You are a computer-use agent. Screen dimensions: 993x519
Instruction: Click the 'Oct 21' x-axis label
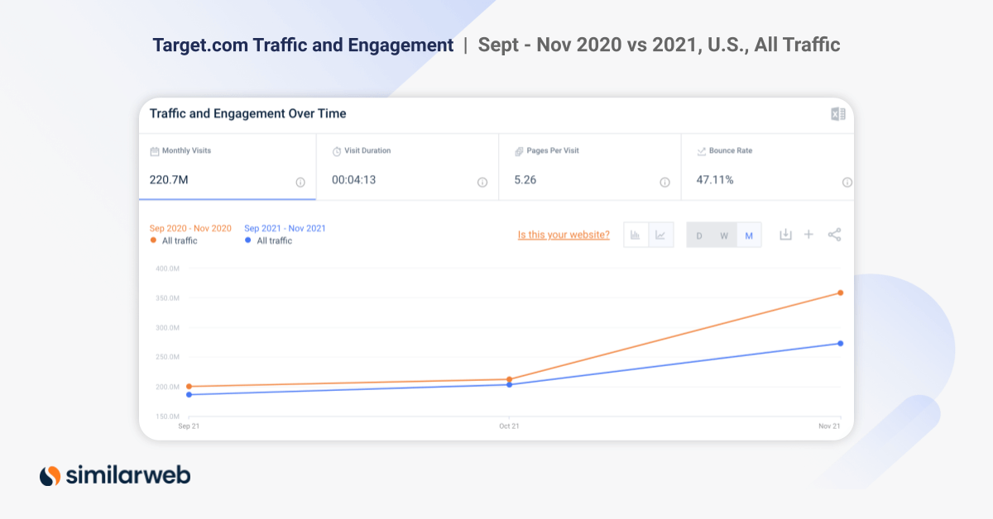pyautogui.click(x=509, y=426)
